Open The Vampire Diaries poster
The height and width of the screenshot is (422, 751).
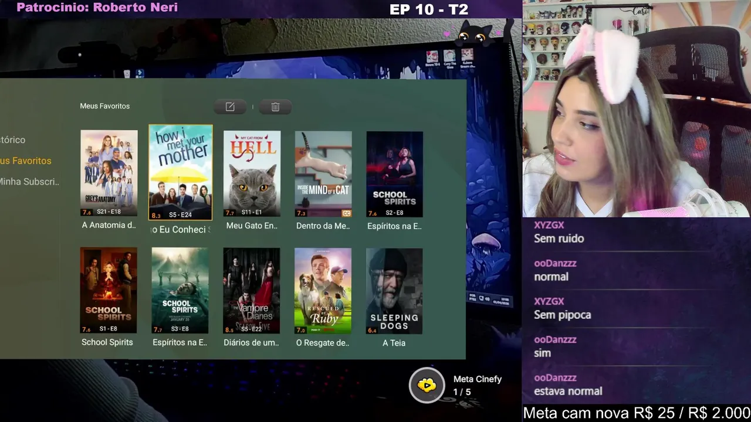[252, 291]
